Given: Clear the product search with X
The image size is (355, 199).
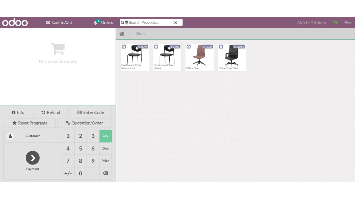Looking at the screenshot, I should (175, 22).
